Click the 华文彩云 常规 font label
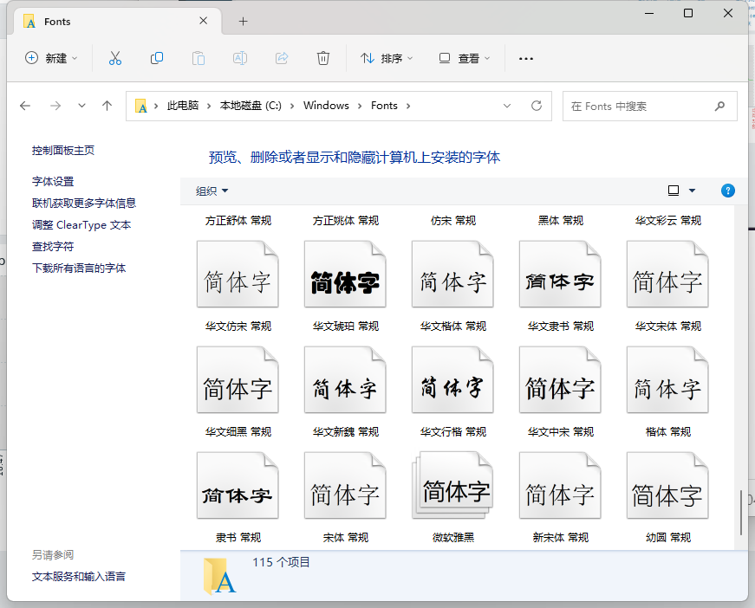 (667, 221)
